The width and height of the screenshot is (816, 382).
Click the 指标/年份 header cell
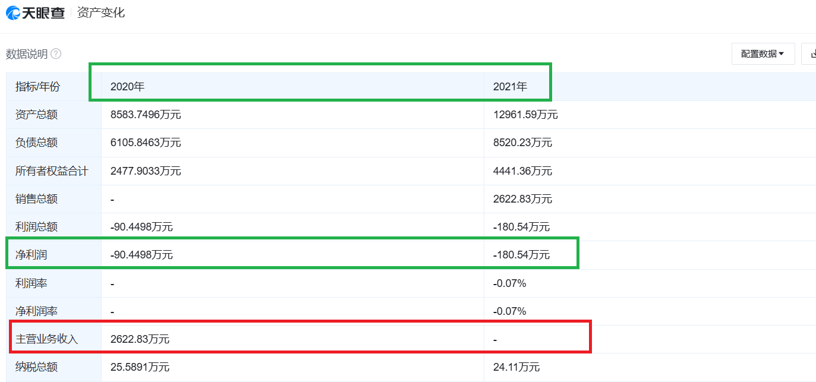(x=38, y=87)
